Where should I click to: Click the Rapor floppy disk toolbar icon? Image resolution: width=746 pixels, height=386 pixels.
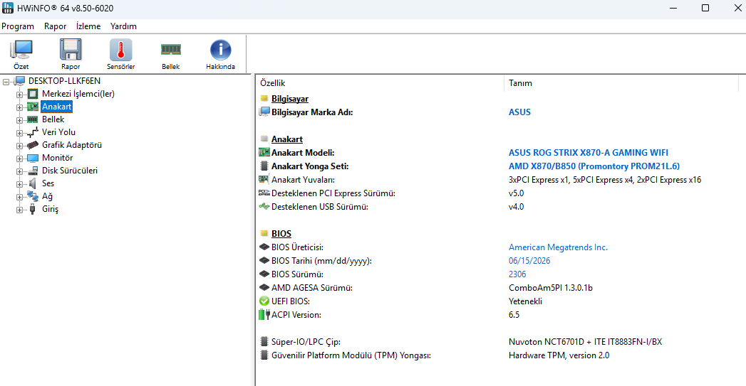click(x=71, y=50)
